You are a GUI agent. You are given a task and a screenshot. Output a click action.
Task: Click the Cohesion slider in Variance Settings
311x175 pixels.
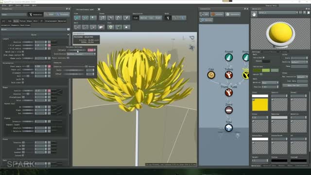[74, 67]
